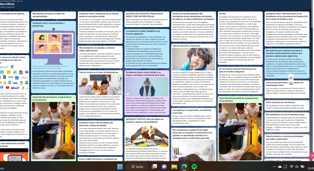314x171 pixels.
Task: Click the 'Mis alumnos no tienen un hábito' post title
Action: (52, 15)
